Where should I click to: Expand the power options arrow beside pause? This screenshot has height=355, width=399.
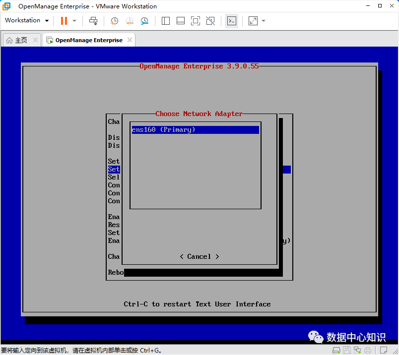click(x=74, y=21)
